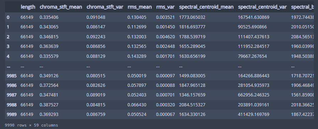Click cell value 0.132003
Image resolution: width=318 pixels, height=129 pixels.
pyautogui.click(x=137, y=37)
